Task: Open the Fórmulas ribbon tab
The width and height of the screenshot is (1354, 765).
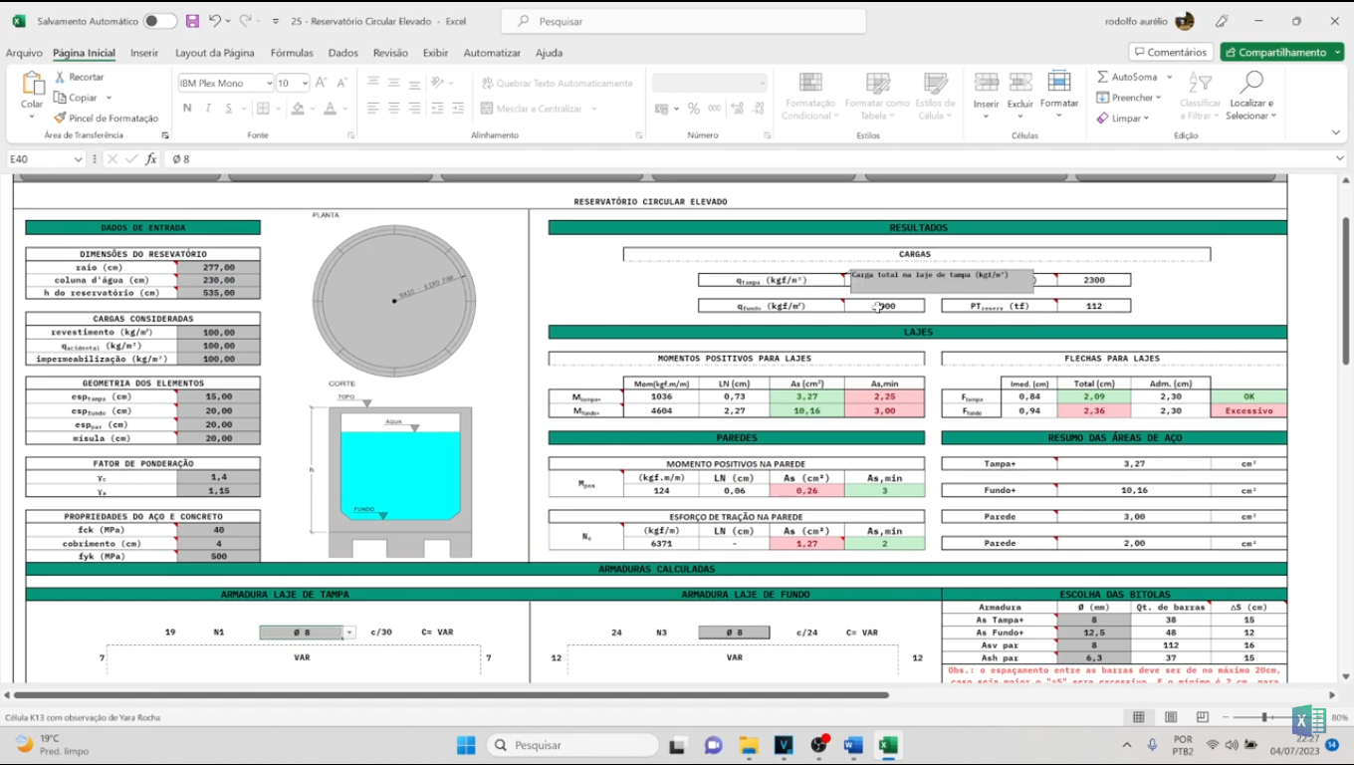Action: (292, 53)
